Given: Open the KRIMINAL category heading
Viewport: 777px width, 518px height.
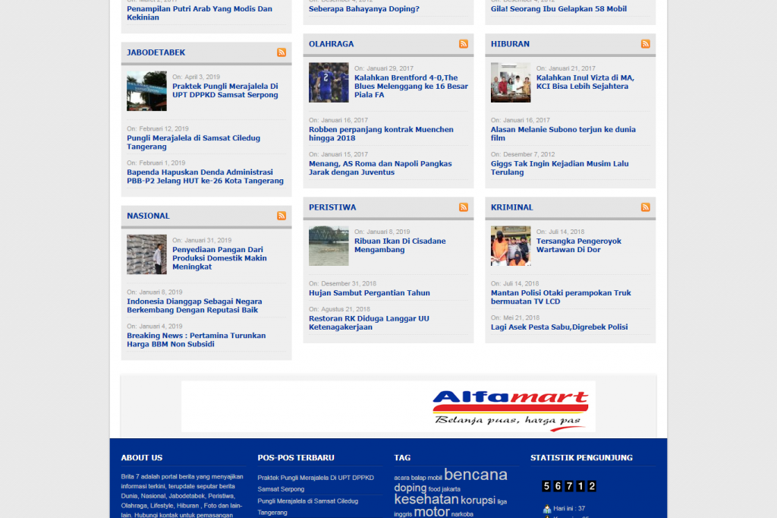Looking at the screenshot, I should 512,207.
